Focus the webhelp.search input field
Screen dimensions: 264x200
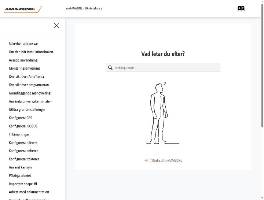163,68
